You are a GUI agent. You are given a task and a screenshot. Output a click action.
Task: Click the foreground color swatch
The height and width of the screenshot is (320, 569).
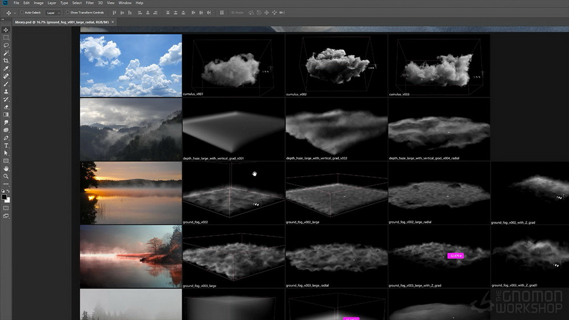4,197
